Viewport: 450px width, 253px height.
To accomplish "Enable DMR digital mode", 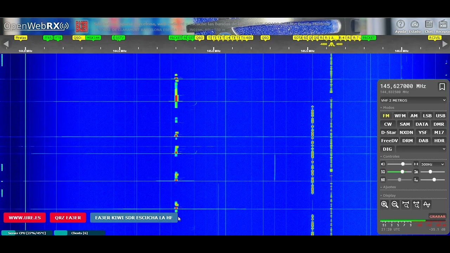I will pos(439,124).
